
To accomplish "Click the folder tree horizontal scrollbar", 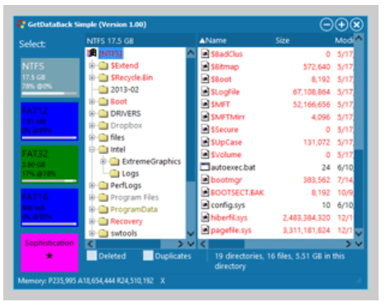I will pos(136,244).
